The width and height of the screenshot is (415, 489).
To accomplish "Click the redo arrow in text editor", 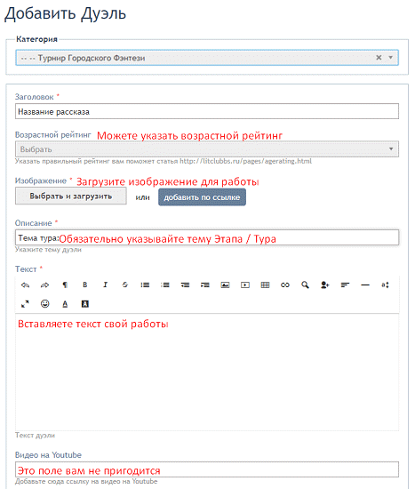I will 45,285.
